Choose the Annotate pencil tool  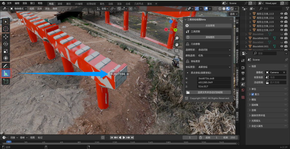(6, 66)
